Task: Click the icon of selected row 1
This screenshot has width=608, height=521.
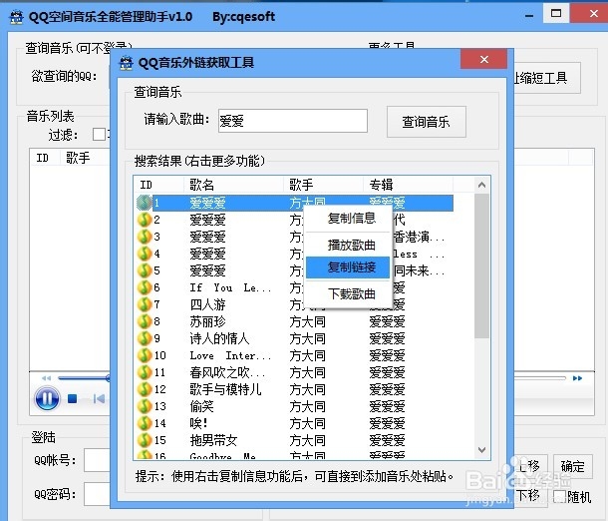Action: [x=145, y=203]
